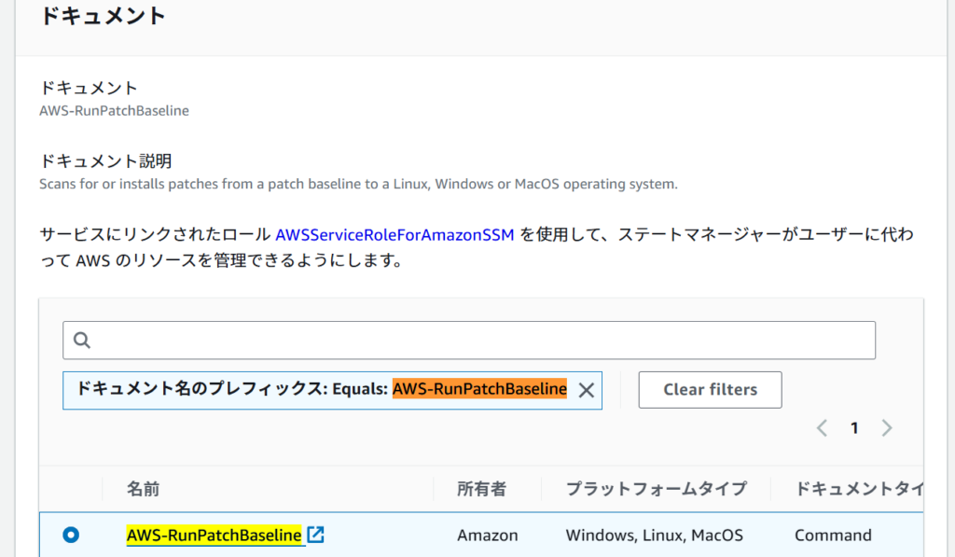The width and height of the screenshot is (955, 557).
Task: Click the Scans for or installs patches description
Action: coord(358,184)
